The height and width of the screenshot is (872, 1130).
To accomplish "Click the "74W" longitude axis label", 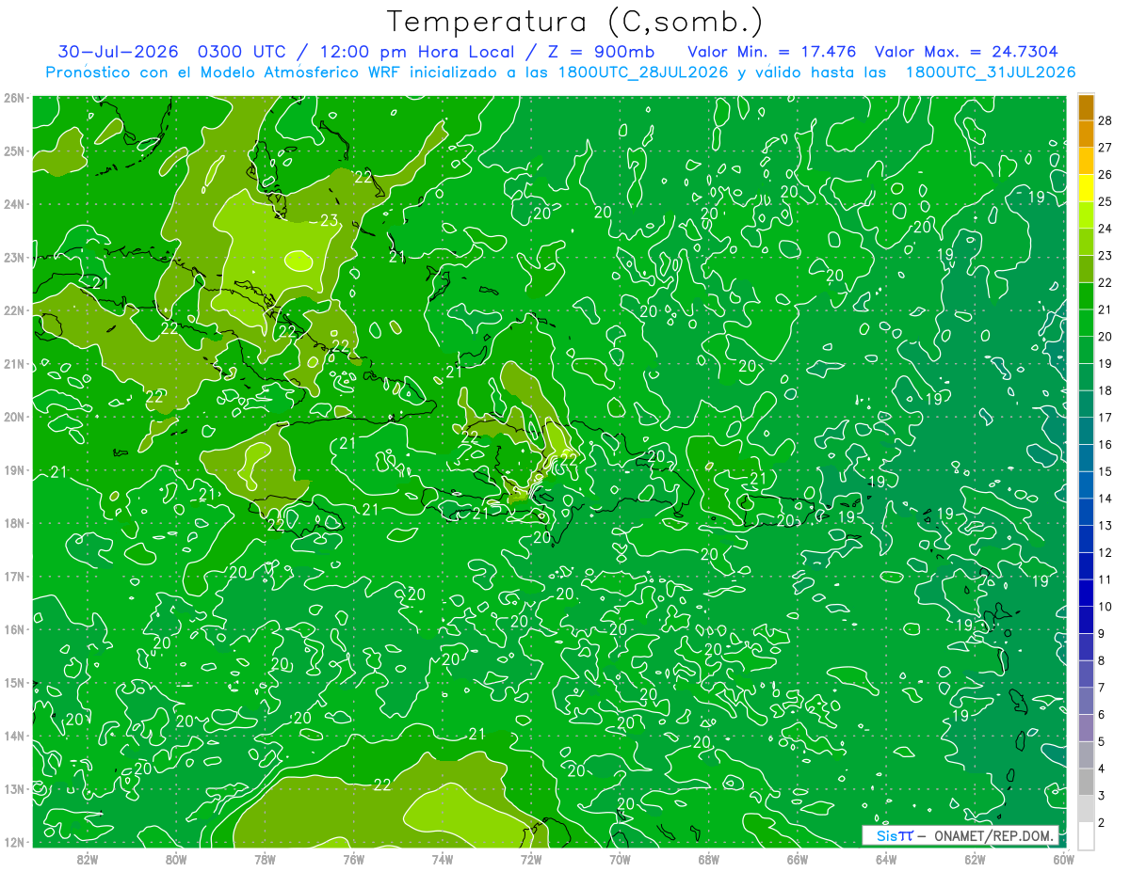I will 443,859.
